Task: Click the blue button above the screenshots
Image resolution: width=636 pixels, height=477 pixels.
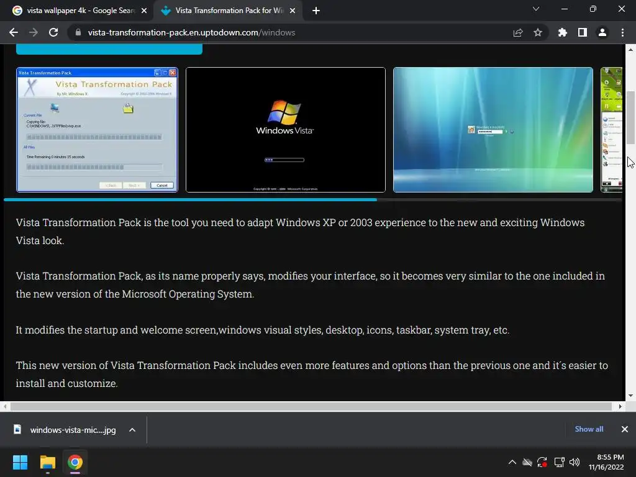Action: pos(109,50)
